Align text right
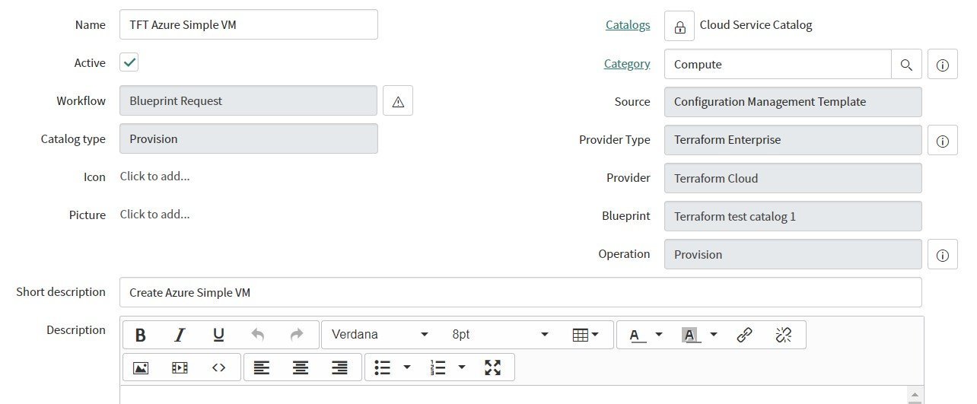The height and width of the screenshot is (404, 977). (x=339, y=367)
